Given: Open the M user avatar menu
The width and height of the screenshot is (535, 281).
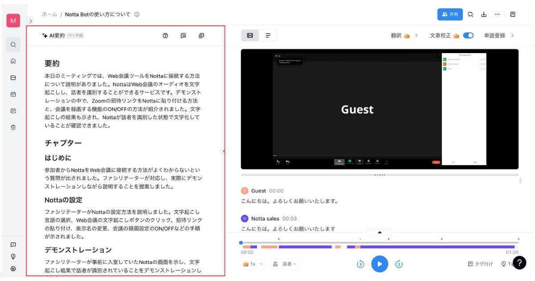Looking at the screenshot, I should tap(13, 21).
